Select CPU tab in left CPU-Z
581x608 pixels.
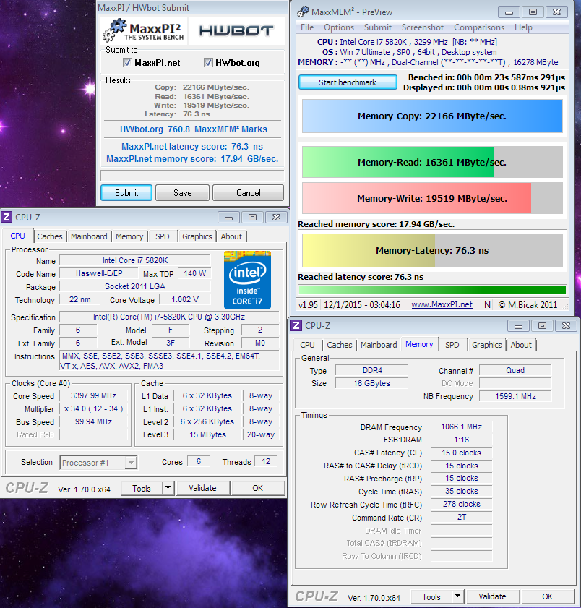[x=17, y=236]
